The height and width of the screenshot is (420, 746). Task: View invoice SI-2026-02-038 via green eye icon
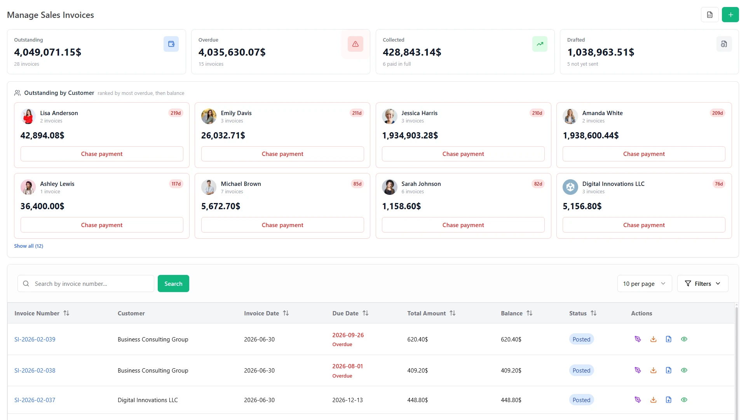coord(684,370)
